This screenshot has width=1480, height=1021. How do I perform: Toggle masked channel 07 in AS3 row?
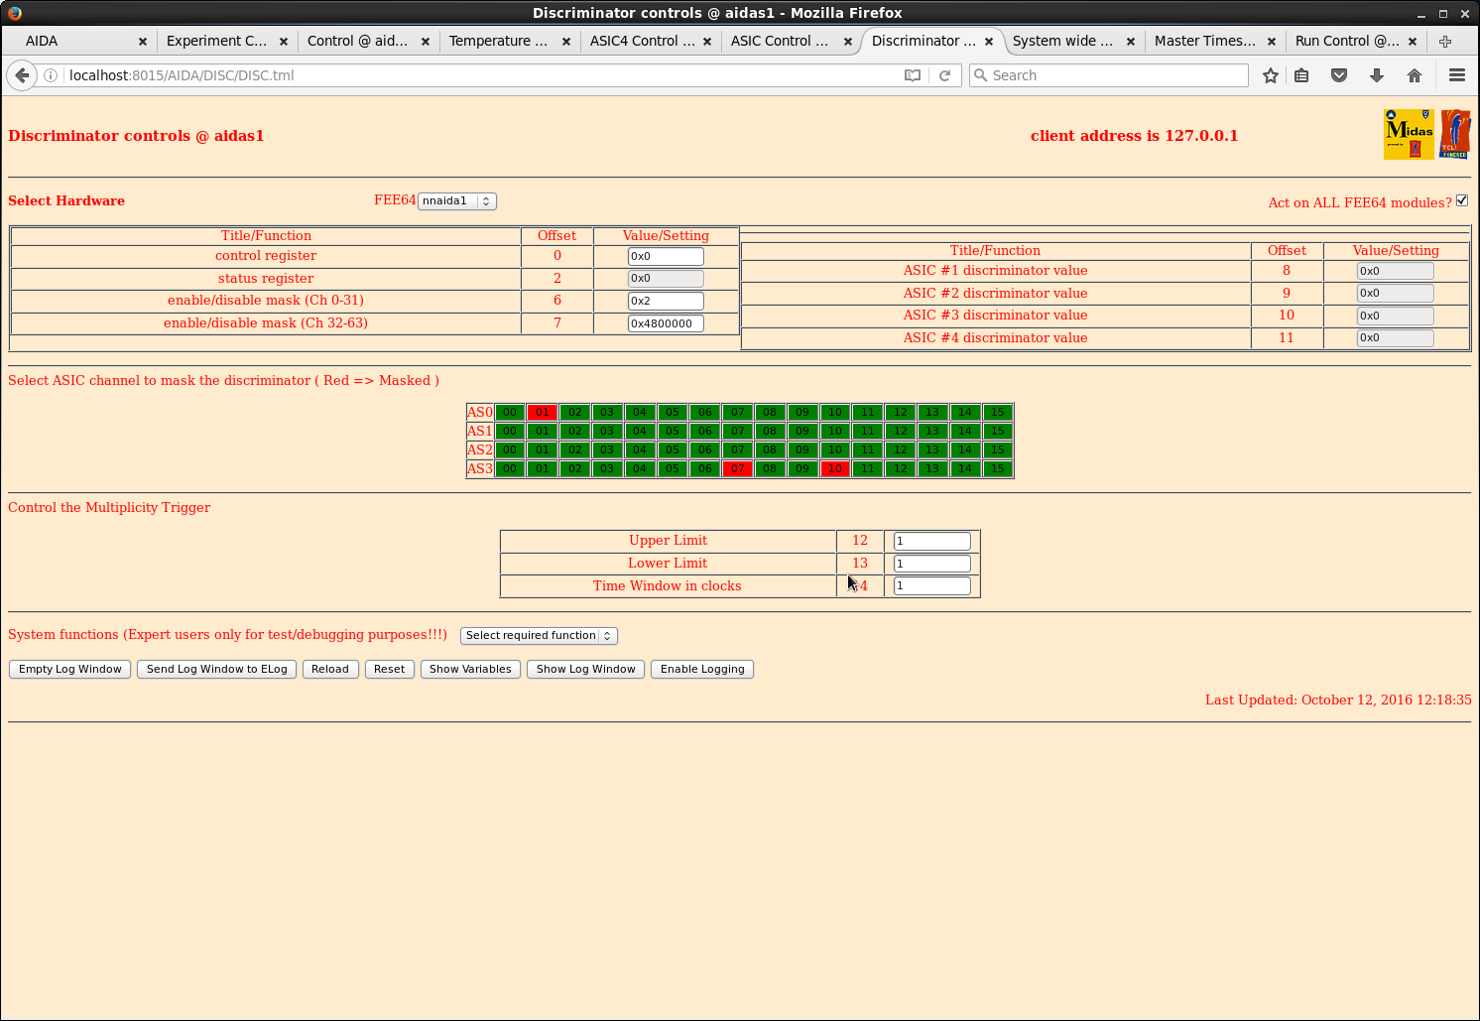click(x=737, y=468)
